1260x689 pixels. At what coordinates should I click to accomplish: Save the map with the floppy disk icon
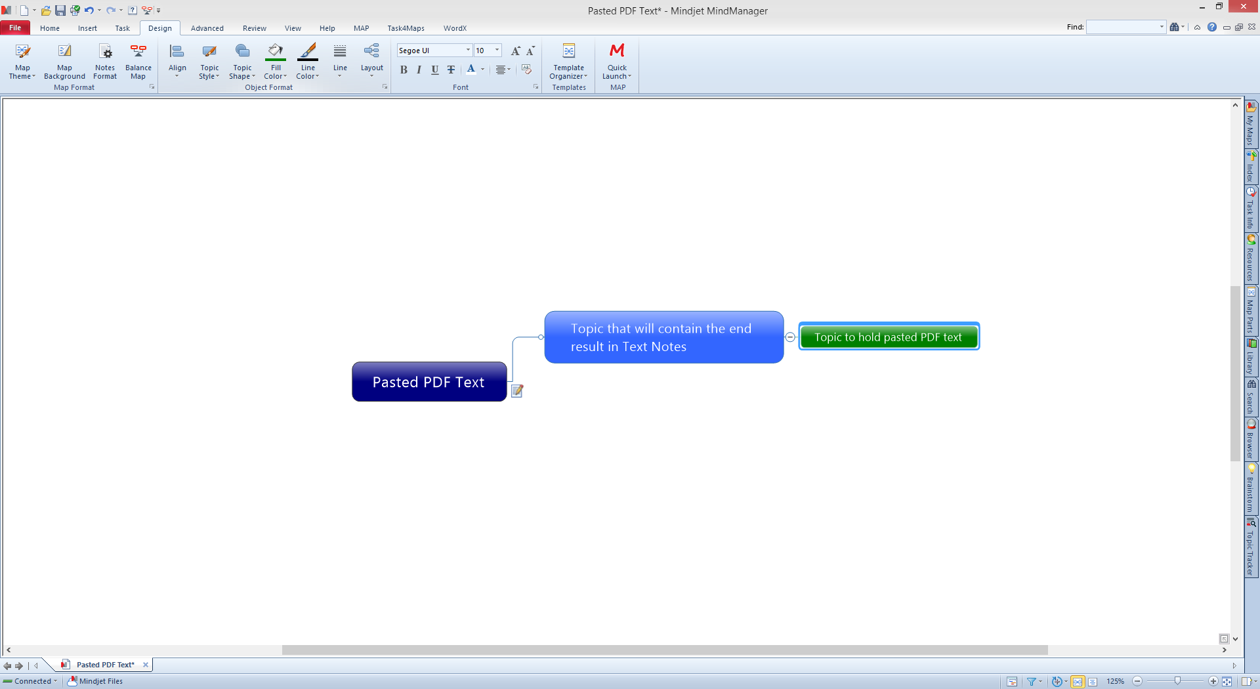tap(60, 10)
